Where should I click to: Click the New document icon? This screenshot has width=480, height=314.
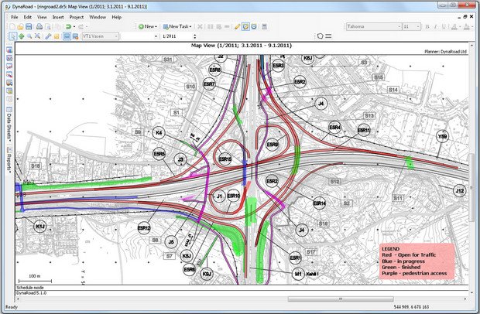tap(12, 26)
